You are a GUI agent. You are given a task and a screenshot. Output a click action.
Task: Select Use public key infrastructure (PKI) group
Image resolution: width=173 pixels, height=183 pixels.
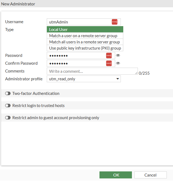(85, 48)
